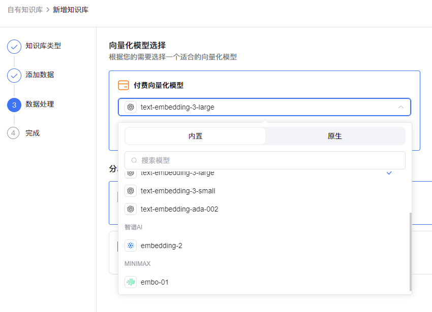Click into the 搜索模型 search field

click(269, 160)
